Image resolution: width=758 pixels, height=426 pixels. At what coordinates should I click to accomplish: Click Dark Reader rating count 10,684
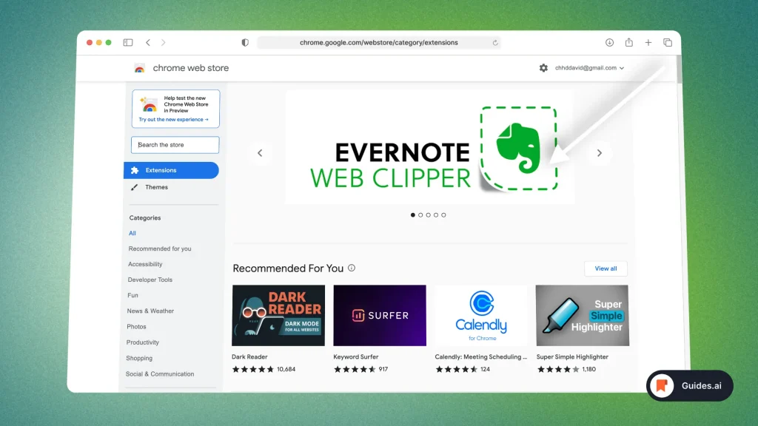coord(286,369)
